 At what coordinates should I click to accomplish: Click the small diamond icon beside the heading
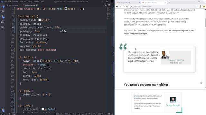201,83
